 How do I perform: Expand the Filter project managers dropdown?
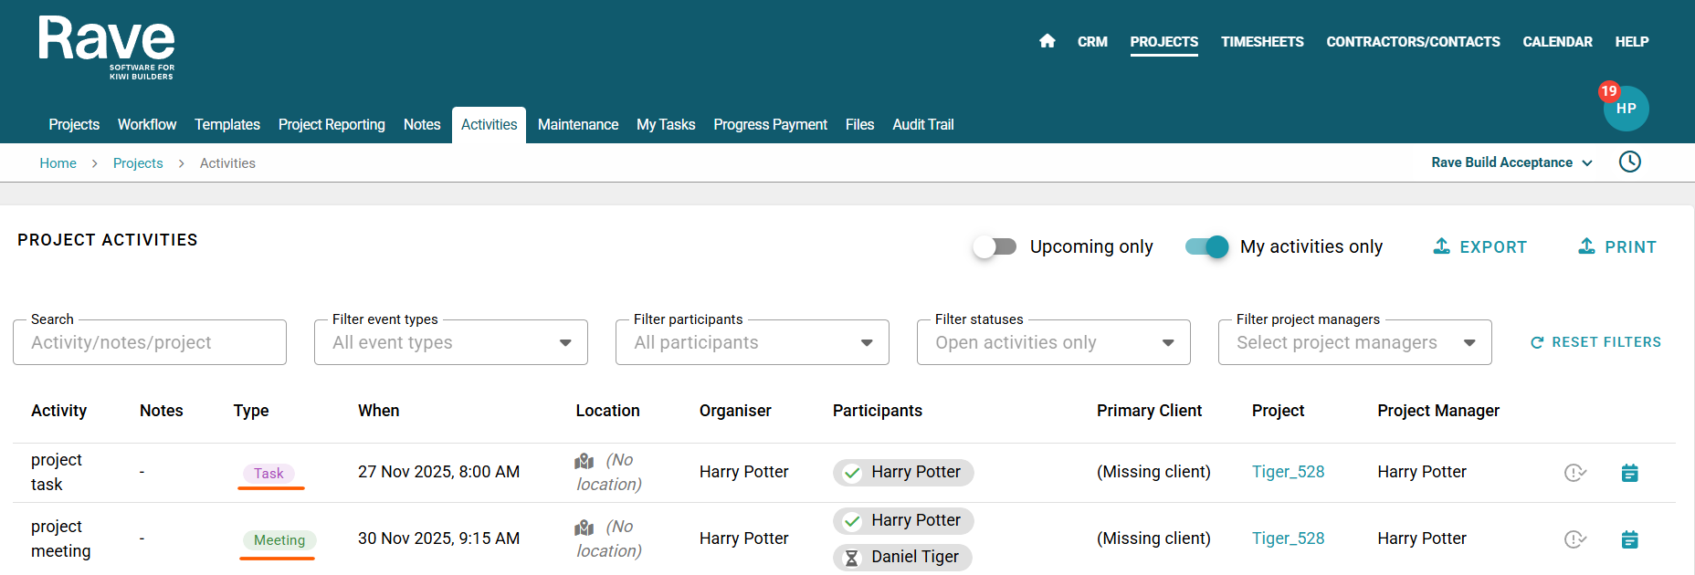pyautogui.click(x=1354, y=343)
